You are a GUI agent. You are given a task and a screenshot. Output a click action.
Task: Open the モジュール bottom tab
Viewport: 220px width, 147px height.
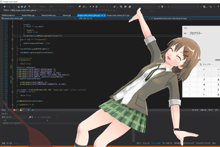(x=146, y=143)
